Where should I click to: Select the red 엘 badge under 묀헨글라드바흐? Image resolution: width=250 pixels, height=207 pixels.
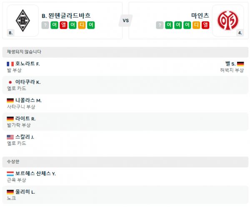point(64,25)
